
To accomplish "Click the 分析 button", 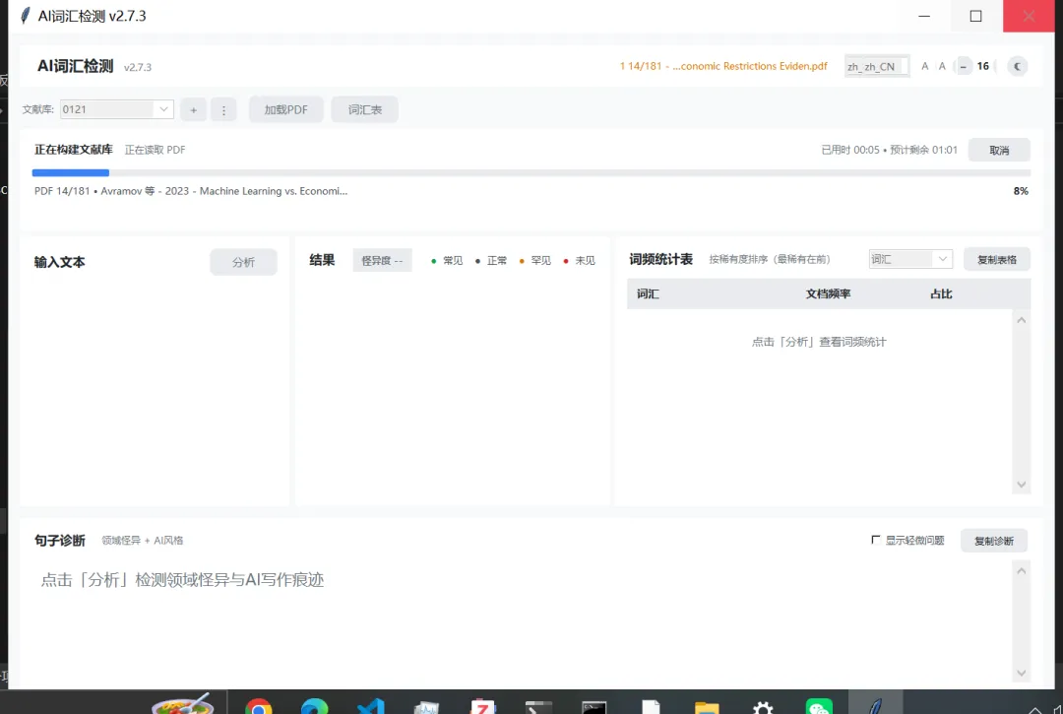I will [243, 262].
